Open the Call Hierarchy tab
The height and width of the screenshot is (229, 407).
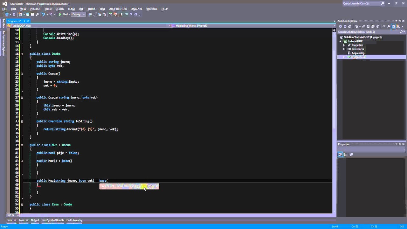coord(74,220)
